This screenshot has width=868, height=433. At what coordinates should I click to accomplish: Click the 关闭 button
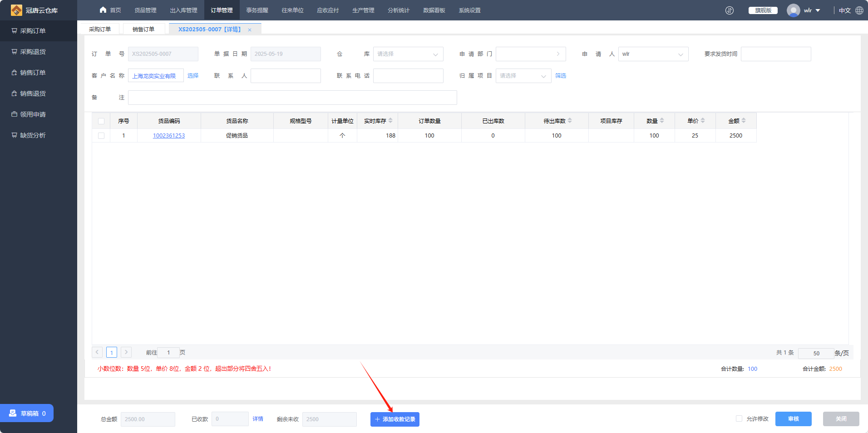[841, 419]
